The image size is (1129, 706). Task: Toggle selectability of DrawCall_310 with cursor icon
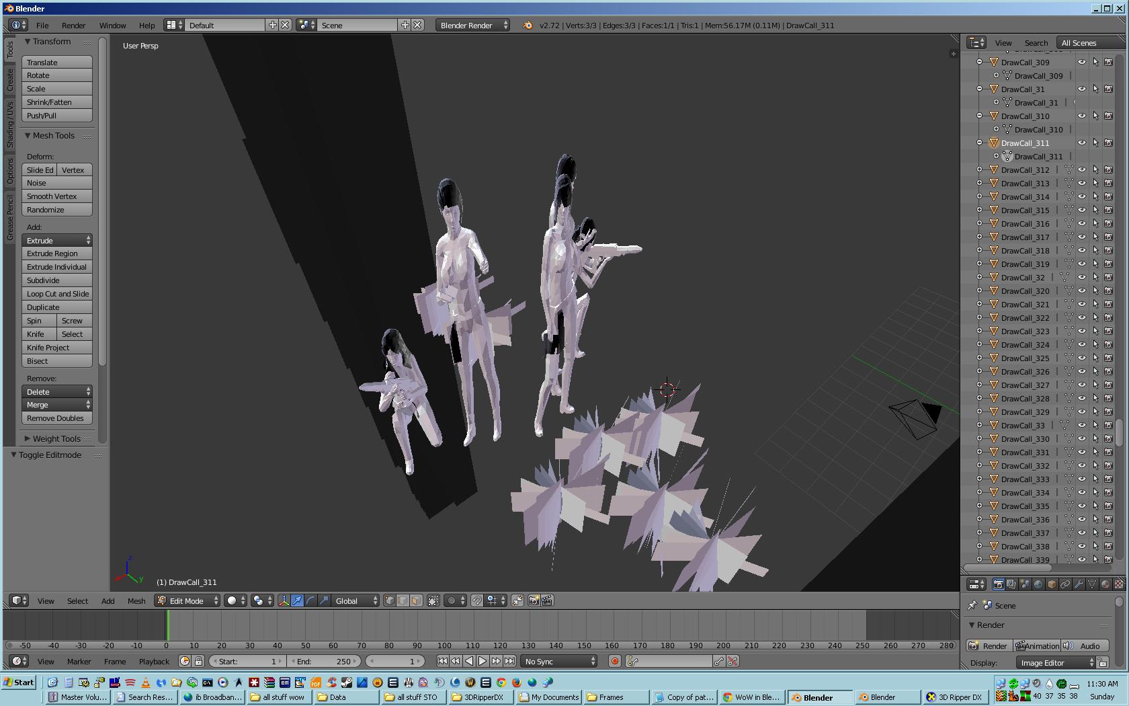coord(1095,116)
